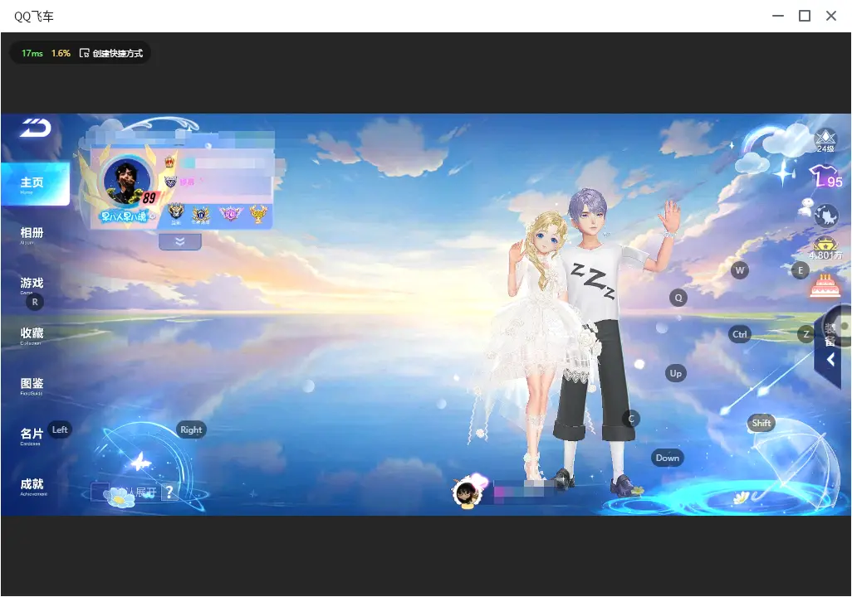Close the QQ飞车 window
The image size is (852, 597).
pos(831,17)
